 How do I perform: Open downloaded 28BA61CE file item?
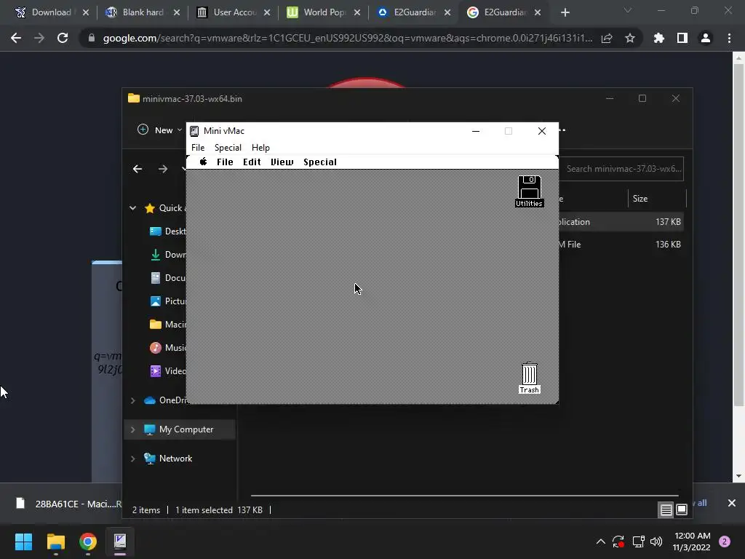(69, 504)
